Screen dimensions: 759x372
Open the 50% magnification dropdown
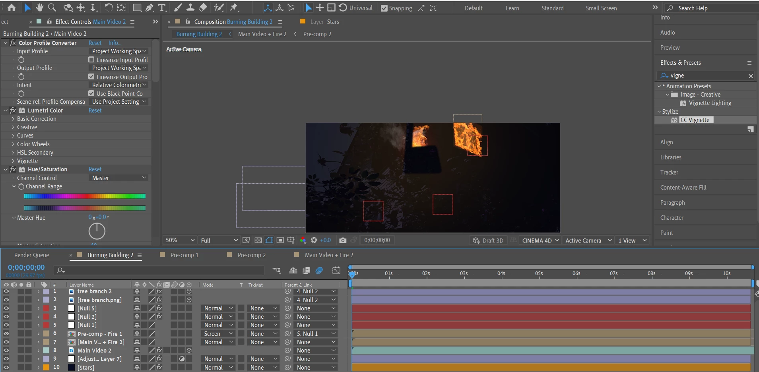[180, 240]
